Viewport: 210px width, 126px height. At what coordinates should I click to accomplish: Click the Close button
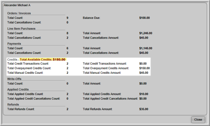198,119
